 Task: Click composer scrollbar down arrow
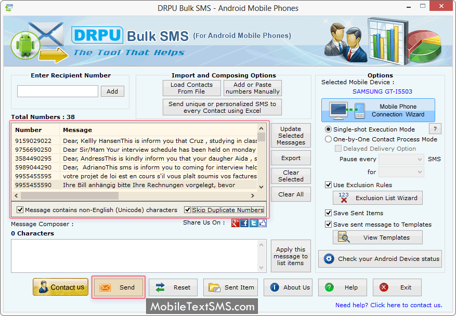point(261,268)
